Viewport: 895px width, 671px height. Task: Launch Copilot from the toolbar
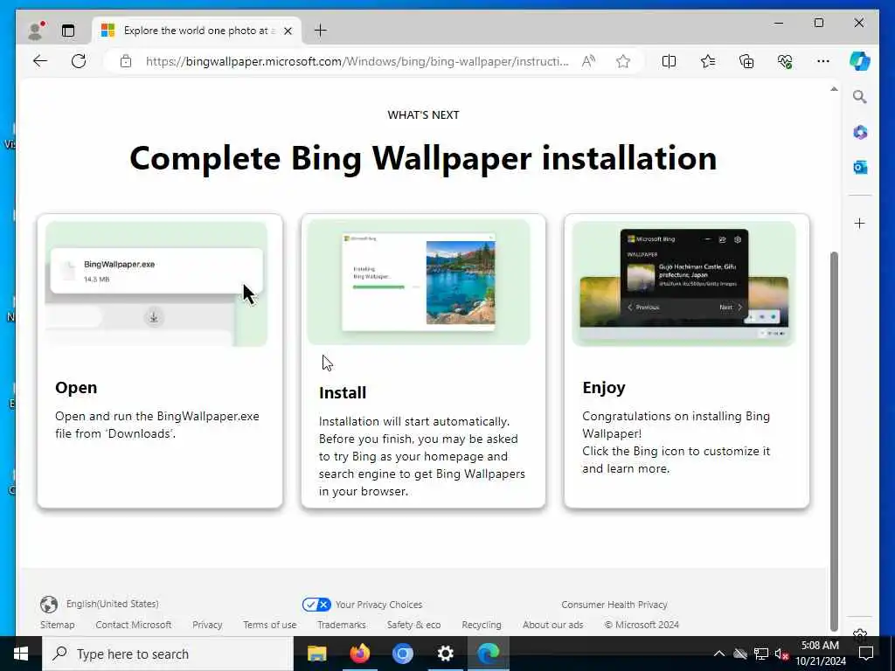coord(860,61)
